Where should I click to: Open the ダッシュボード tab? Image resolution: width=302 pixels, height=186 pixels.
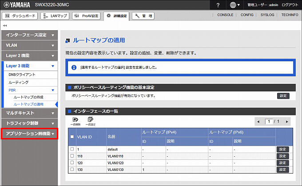pyautogui.click(x=20, y=16)
